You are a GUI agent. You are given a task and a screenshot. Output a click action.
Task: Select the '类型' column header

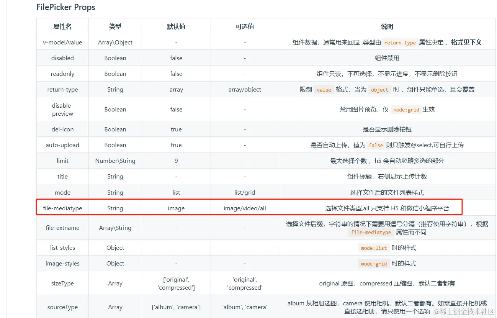tap(115, 26)
